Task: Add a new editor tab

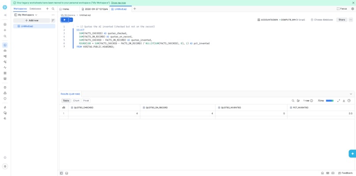Action: pos(135,9)
